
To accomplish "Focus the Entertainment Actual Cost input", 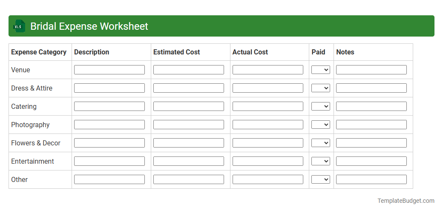I will 268,161.
